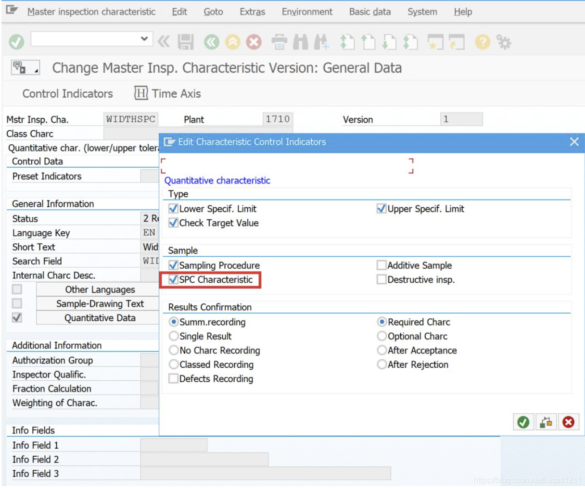
Task: Select Optional Charc radio button
Action: (x=382, y=336)
